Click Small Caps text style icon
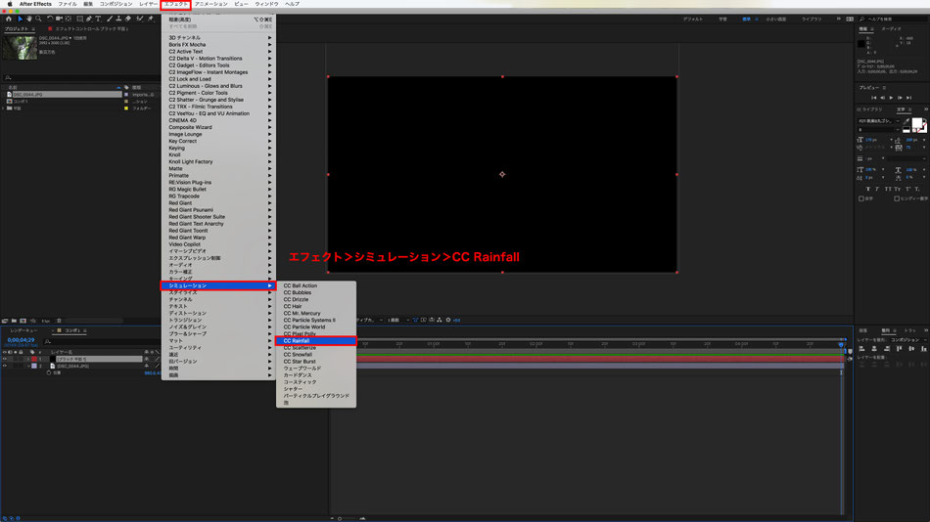 [897, 189]
